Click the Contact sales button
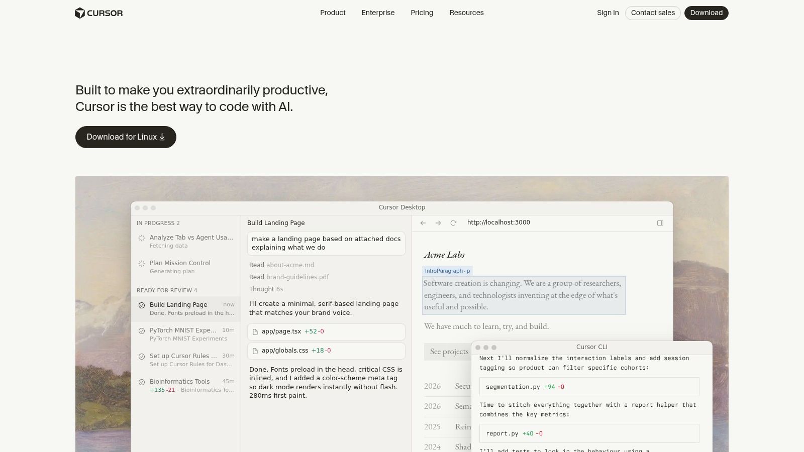 point(653,13)
